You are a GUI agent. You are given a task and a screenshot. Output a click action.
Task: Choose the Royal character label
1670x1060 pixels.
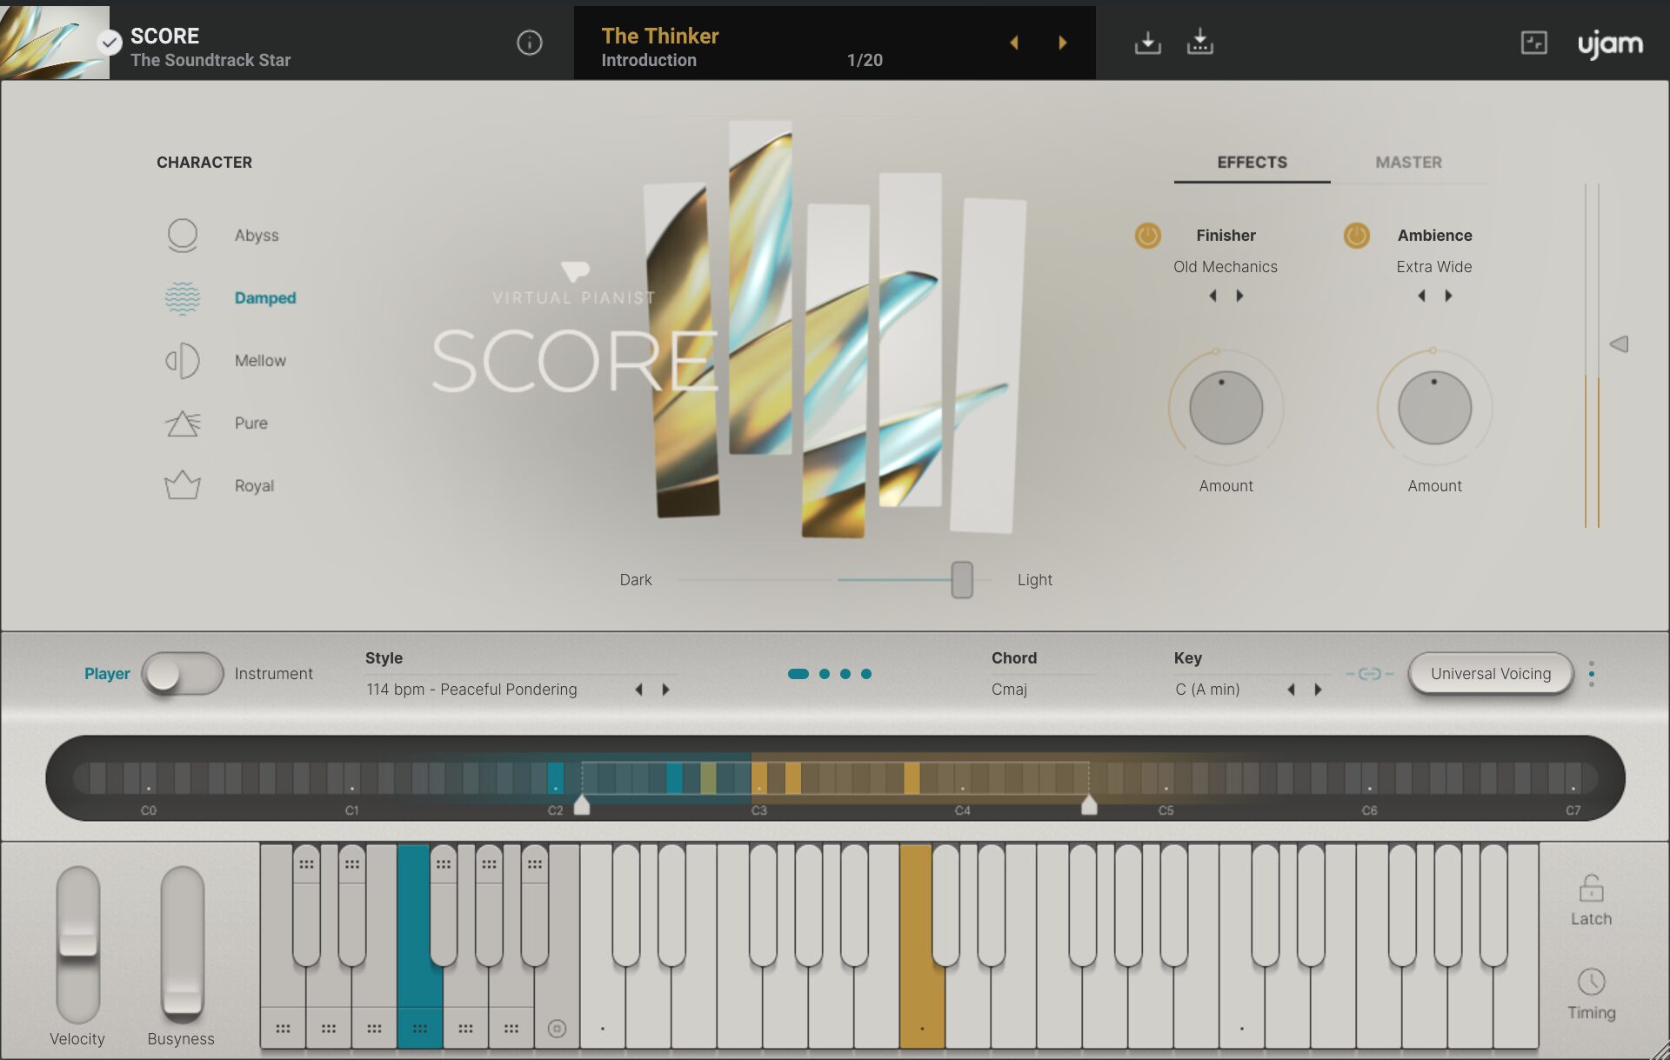click(254, 486)
